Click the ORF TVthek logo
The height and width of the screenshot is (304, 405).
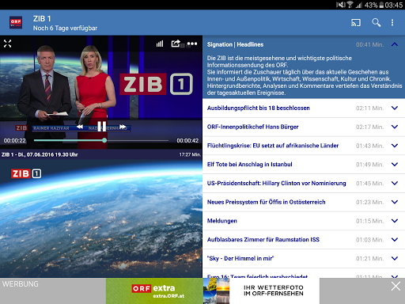16,23
